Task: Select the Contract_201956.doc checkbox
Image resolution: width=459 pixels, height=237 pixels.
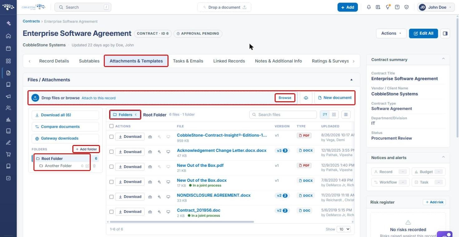Action: [111, 212]
